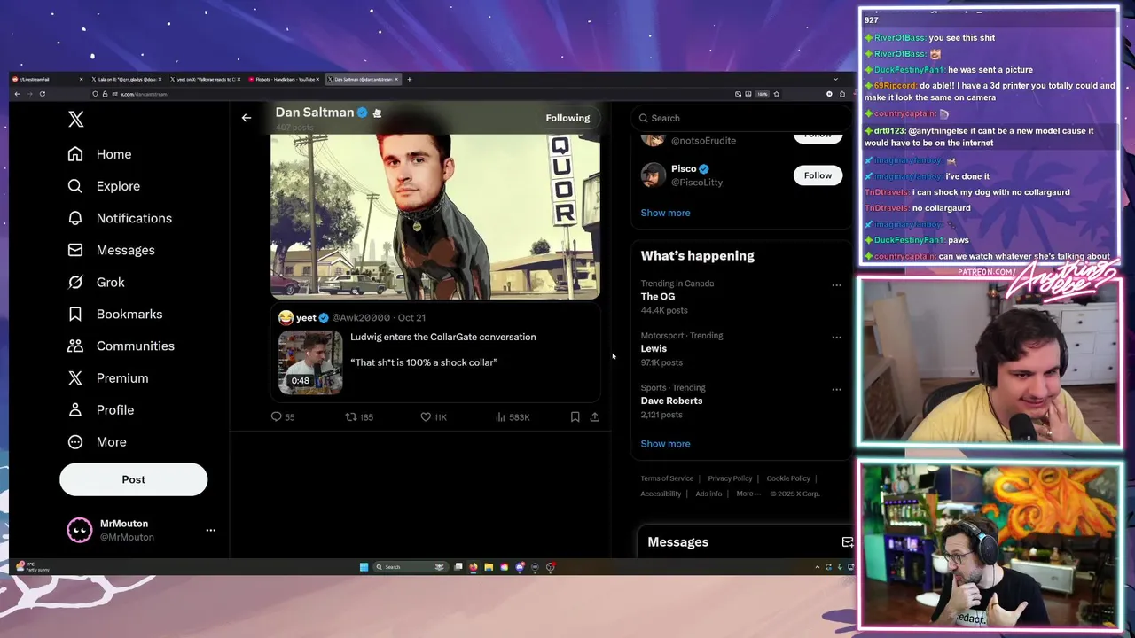Open the Dave Roberts trend
1135x638 pixels.
[671, 401]
